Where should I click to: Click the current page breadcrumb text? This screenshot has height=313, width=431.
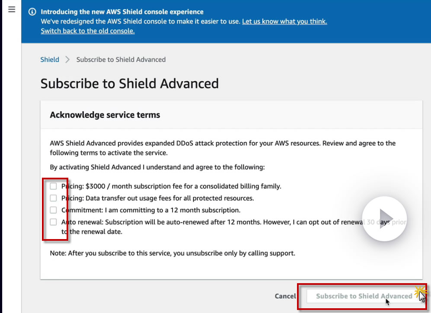[121, 60]
